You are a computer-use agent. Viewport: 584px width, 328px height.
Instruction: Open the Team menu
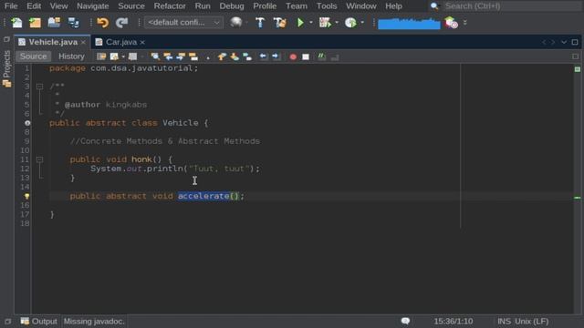[x=297, y=6]
